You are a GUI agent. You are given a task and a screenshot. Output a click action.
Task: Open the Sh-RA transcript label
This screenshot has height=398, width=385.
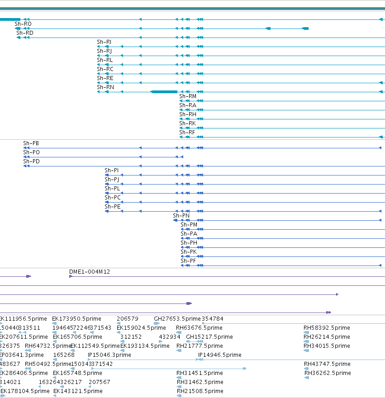coord(188,105)
